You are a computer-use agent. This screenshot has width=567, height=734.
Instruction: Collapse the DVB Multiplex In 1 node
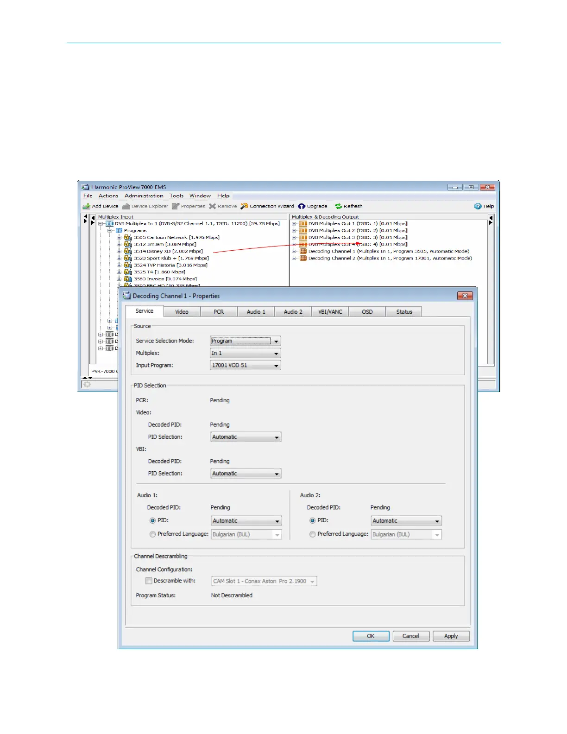pyautogui.click(x=101, y=223)
